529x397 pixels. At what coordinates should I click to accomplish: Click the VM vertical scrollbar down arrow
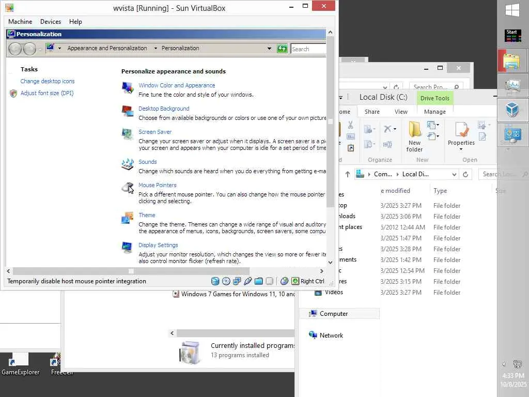330,262
